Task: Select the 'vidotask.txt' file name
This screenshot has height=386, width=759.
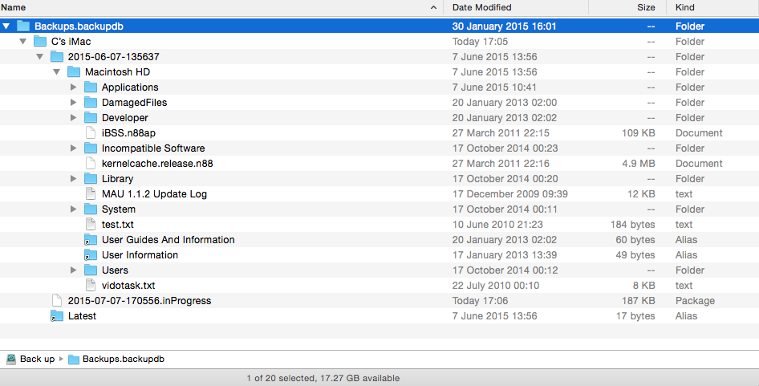Action: click(x=128, y=286)
